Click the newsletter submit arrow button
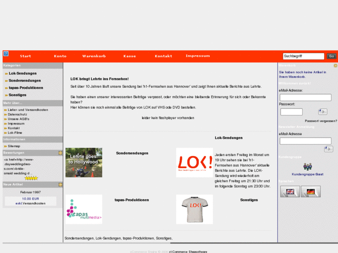This screenshot has height=253, width=338. [x=329, y=149]
